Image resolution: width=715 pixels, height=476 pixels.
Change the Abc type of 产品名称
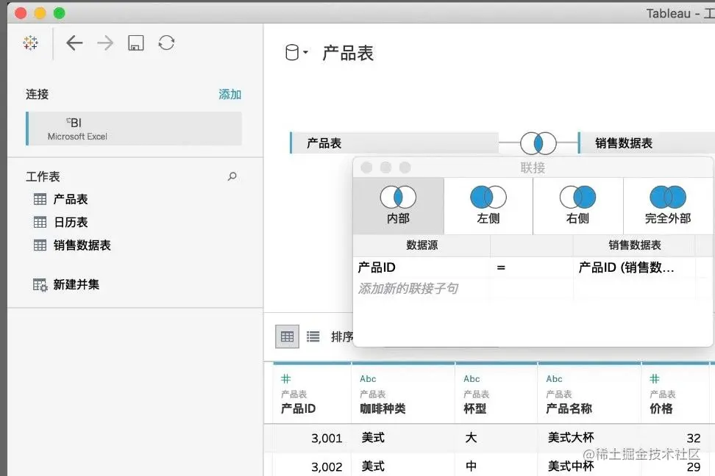[x=555, y=379]
